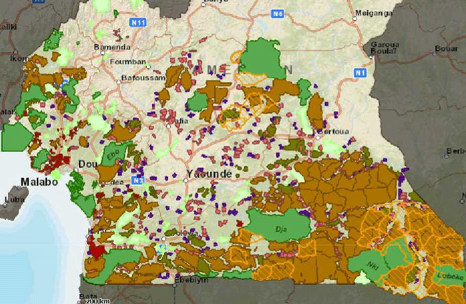Click the Malabo city label
This screenshot has height=304, width=466.
point(35,182)
